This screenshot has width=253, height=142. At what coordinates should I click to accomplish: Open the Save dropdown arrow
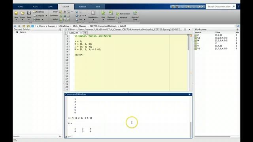[29, 20]
